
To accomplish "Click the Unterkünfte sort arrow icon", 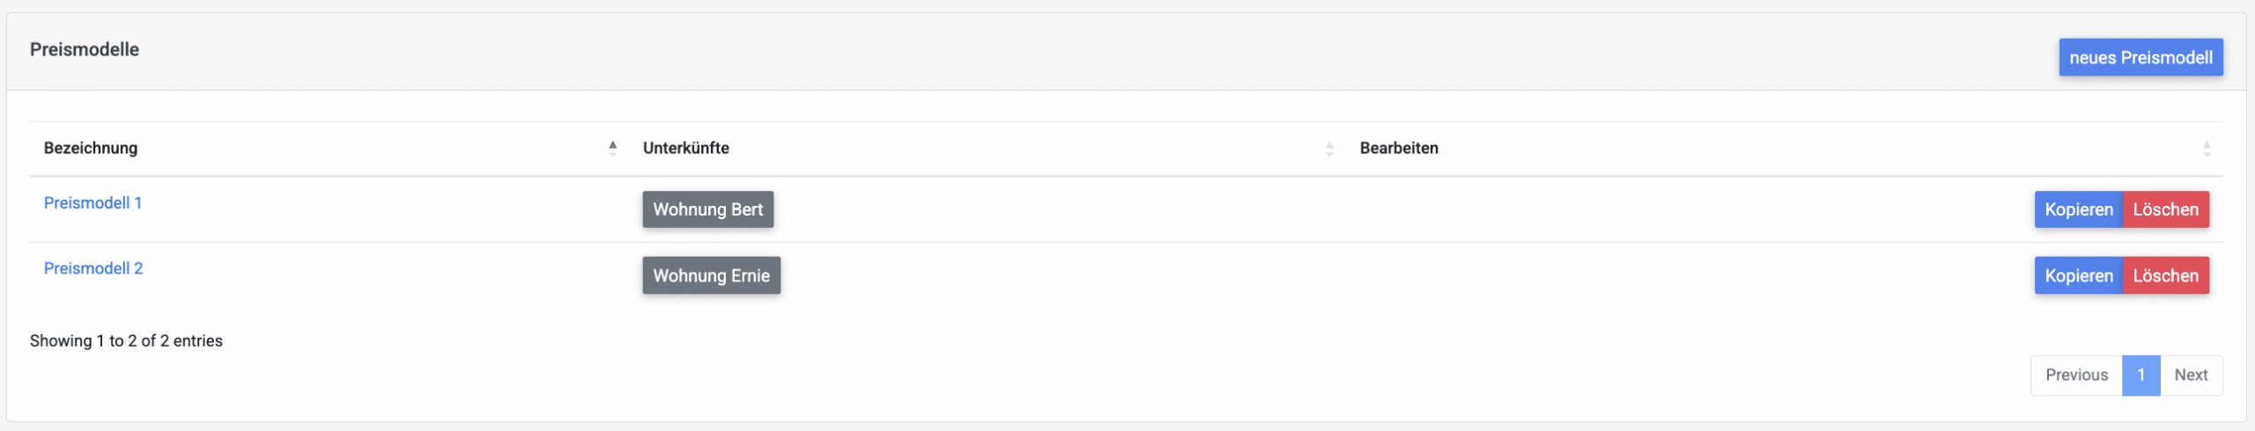I will point(1329,149).
